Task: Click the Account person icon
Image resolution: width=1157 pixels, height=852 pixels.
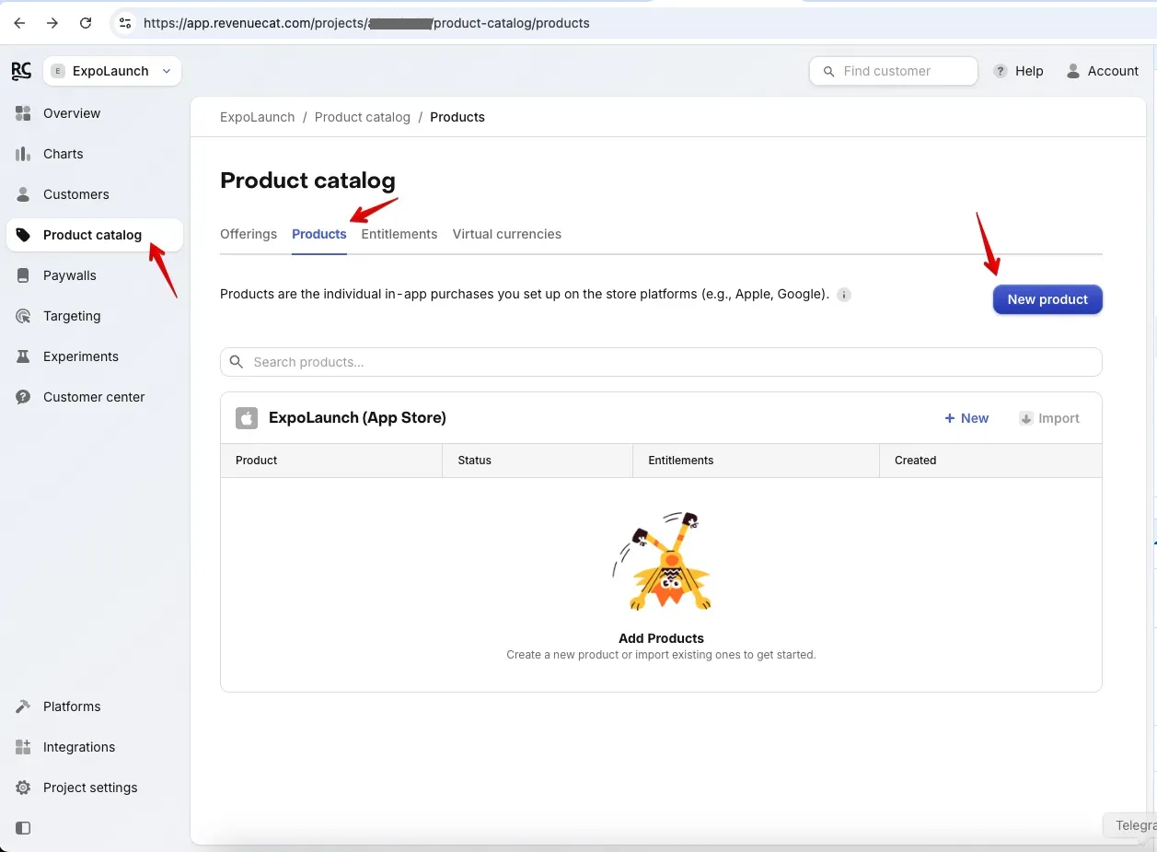Action: click(1073, 71)
